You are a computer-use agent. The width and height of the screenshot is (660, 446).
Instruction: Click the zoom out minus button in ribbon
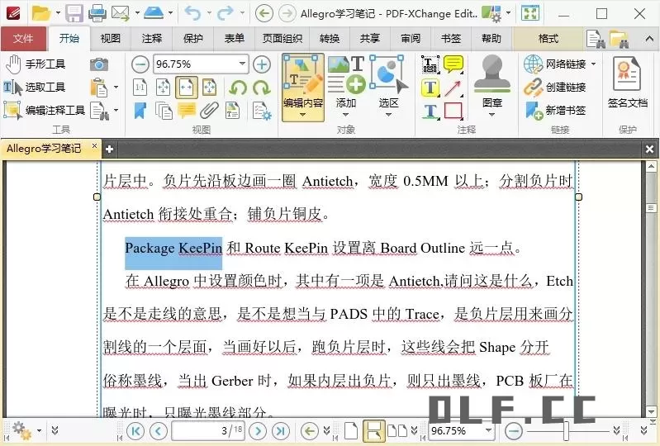tap(140, 64)
